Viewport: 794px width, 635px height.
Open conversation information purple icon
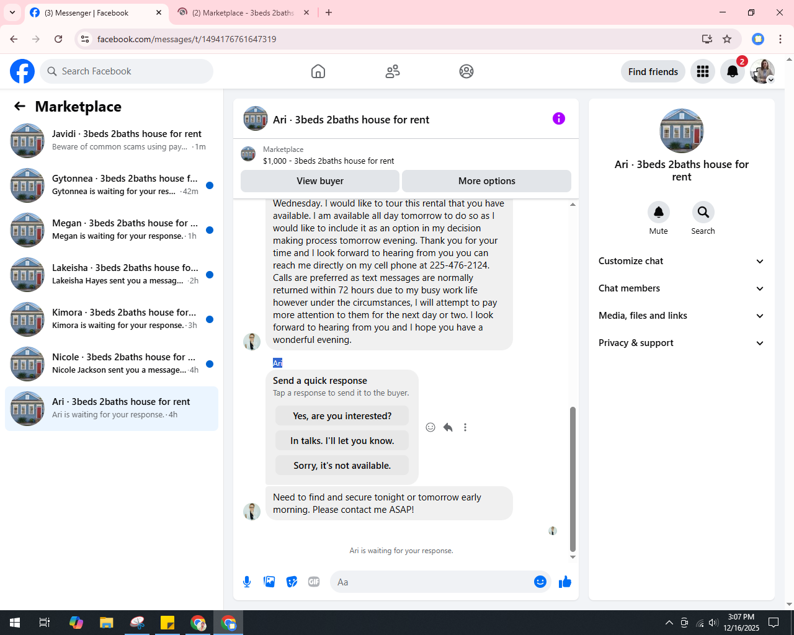pyautogui.click(x=559, y=118)
